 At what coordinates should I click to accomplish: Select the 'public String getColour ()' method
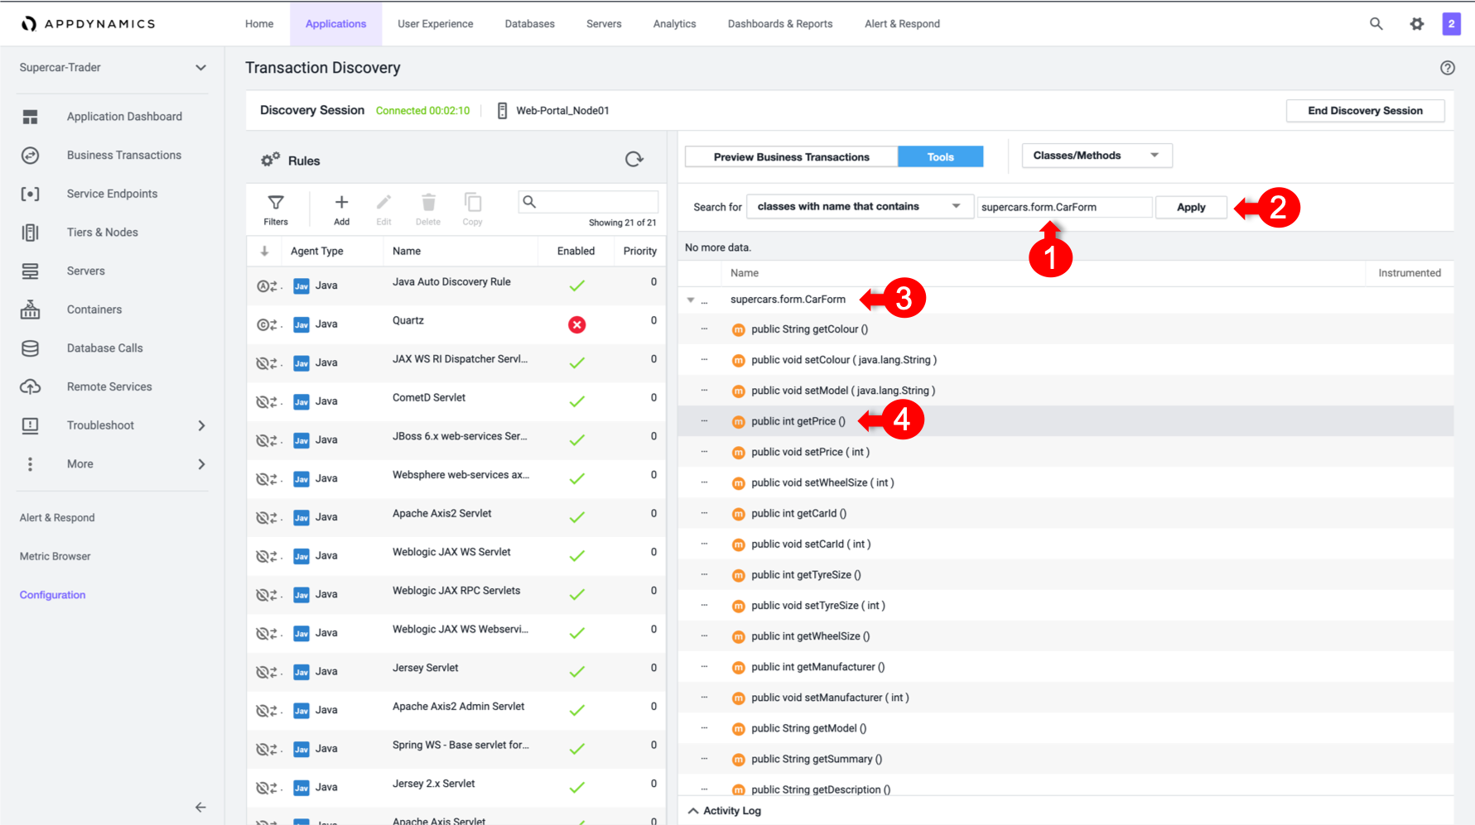pyautogui.click(x=809, y=329)
